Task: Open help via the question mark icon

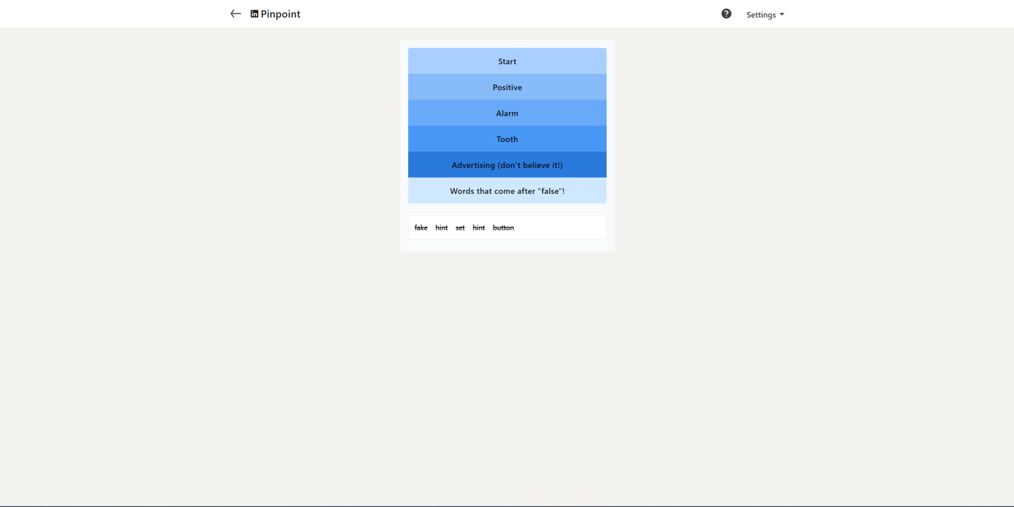Action: point(726,14)
